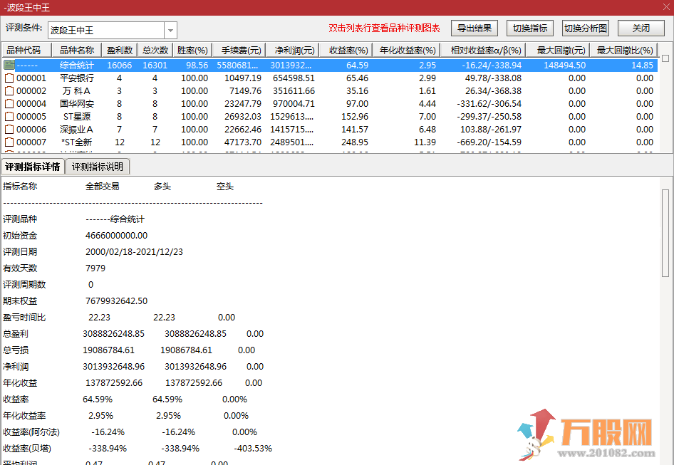Sort by 收益率(%) column header

pos(346,51)
